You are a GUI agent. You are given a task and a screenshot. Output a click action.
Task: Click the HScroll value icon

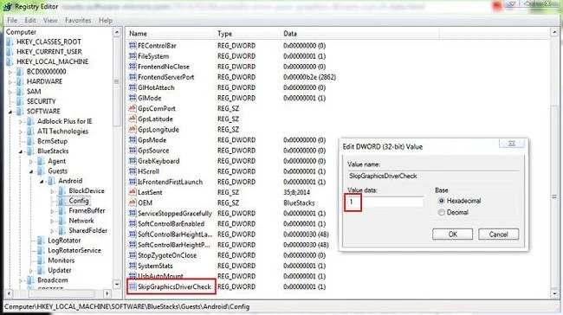coord(133,171)
